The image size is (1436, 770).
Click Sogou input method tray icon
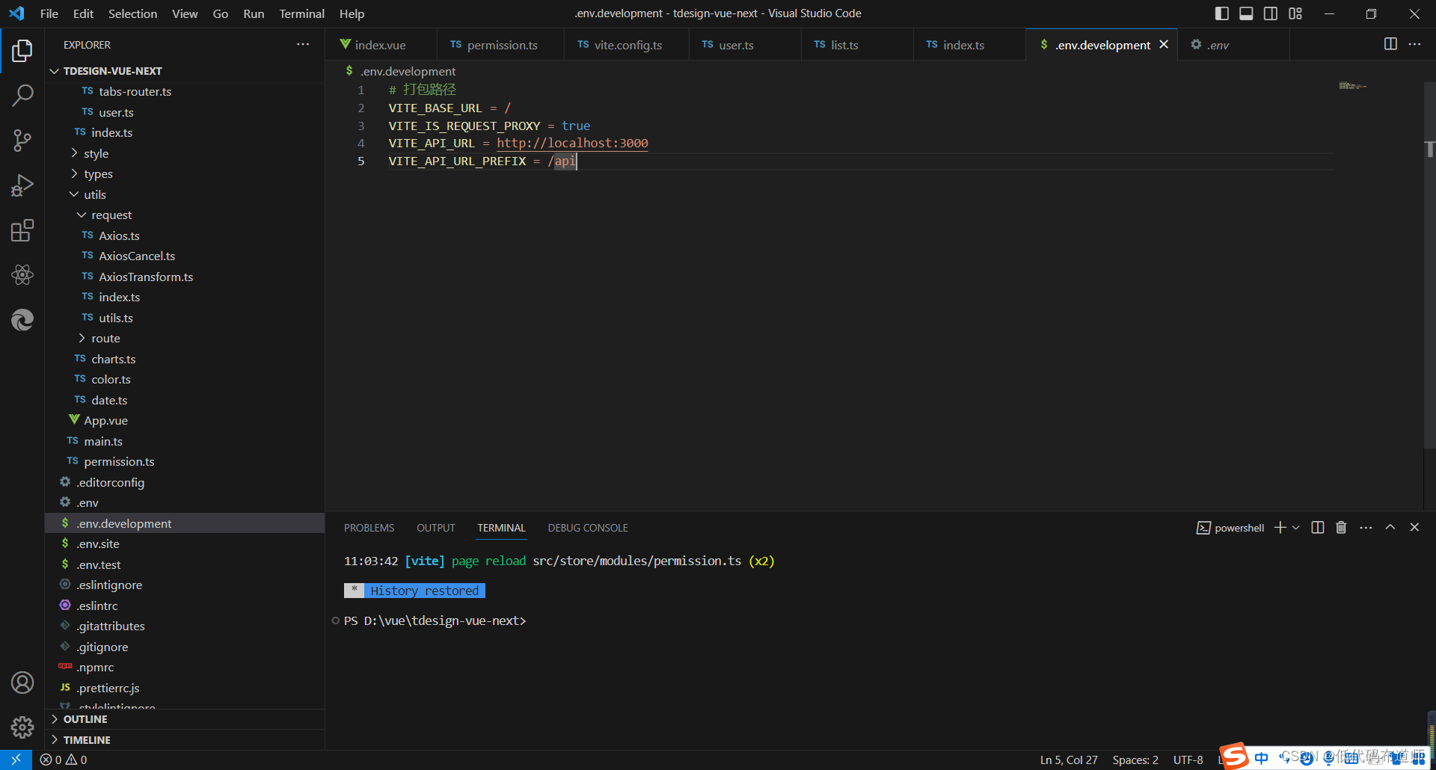(1234, 756)
